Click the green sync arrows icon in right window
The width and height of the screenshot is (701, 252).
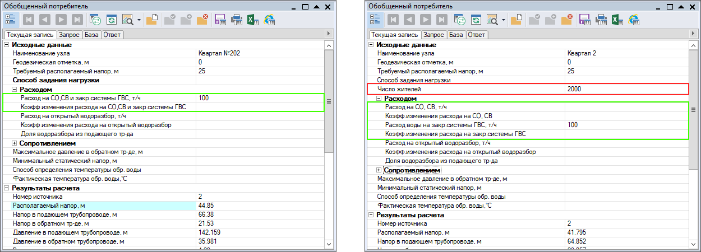(460, 20)
